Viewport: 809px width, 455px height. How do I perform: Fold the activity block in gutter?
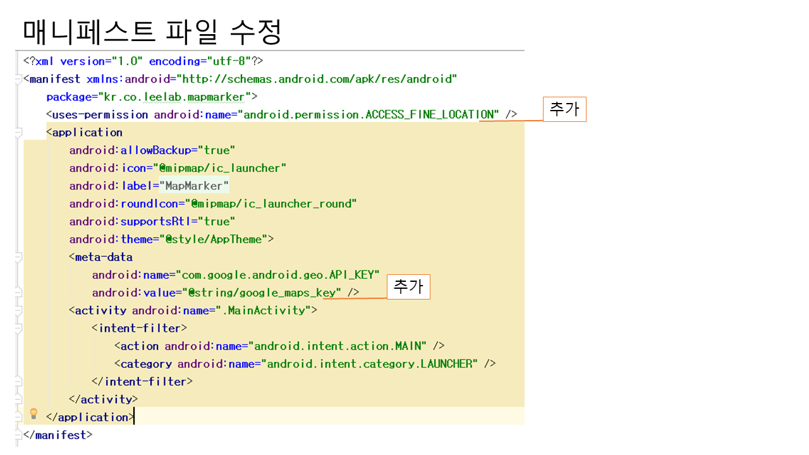[18, 310]
